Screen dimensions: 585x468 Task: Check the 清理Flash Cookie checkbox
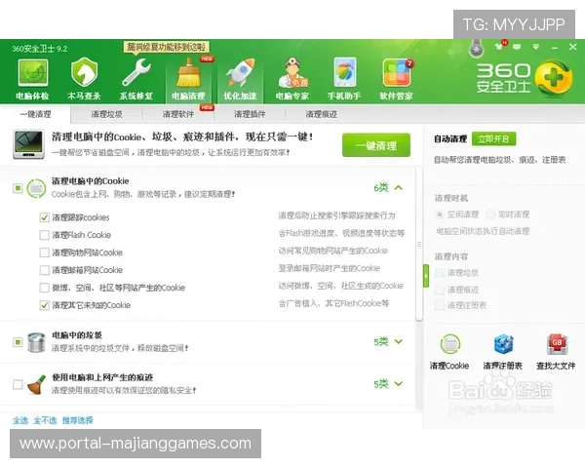click(x=45, y=235)
